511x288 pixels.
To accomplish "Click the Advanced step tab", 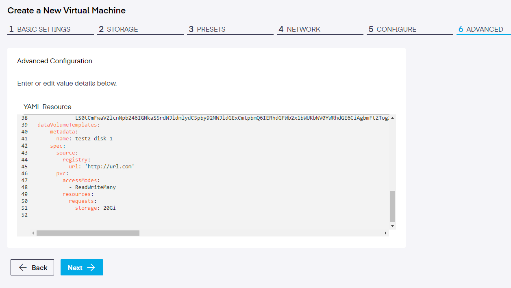I will point(484,29).
